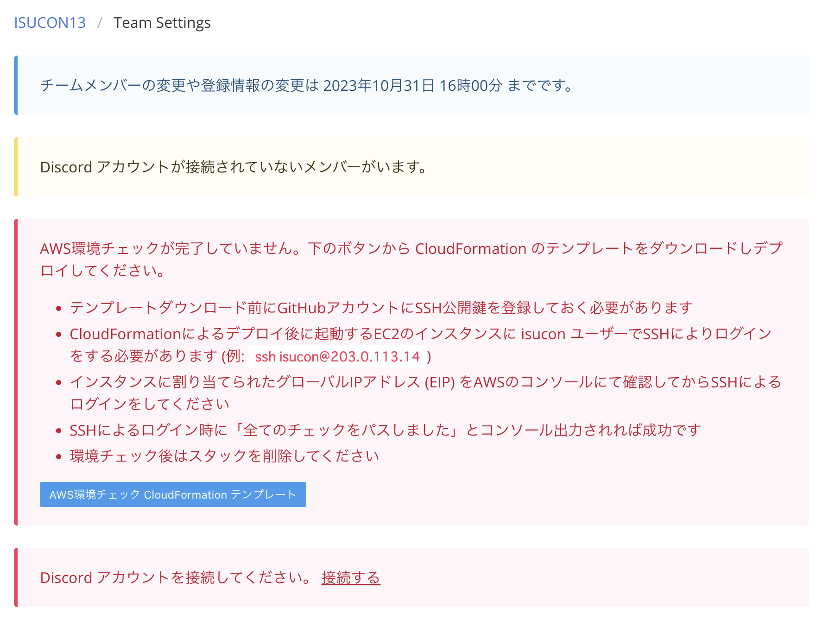Click AWS環境チェック CloudFormation テンプレート button
The image size is (822, 621).
coord(172,494)
